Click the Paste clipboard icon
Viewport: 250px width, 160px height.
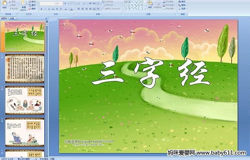point(5,3)
